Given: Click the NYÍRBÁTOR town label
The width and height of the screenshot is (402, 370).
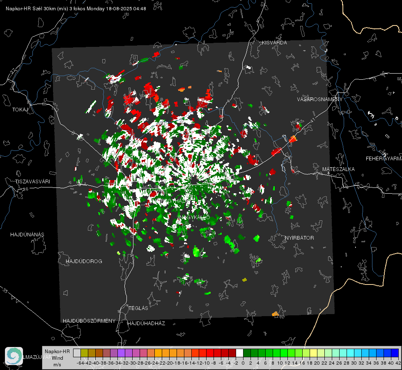Looking at the screenshot, I should tap(299, 238).
